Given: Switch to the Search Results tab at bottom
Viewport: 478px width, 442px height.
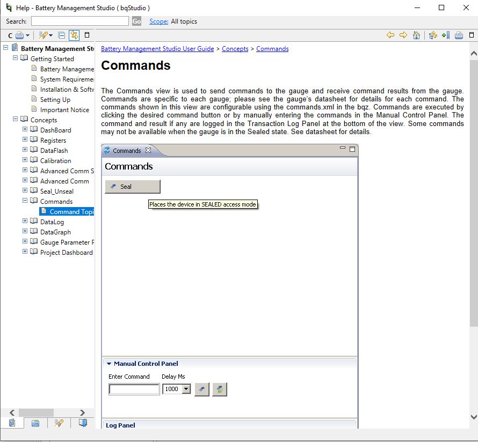Looking at the screenshot, I should [59, 423].
